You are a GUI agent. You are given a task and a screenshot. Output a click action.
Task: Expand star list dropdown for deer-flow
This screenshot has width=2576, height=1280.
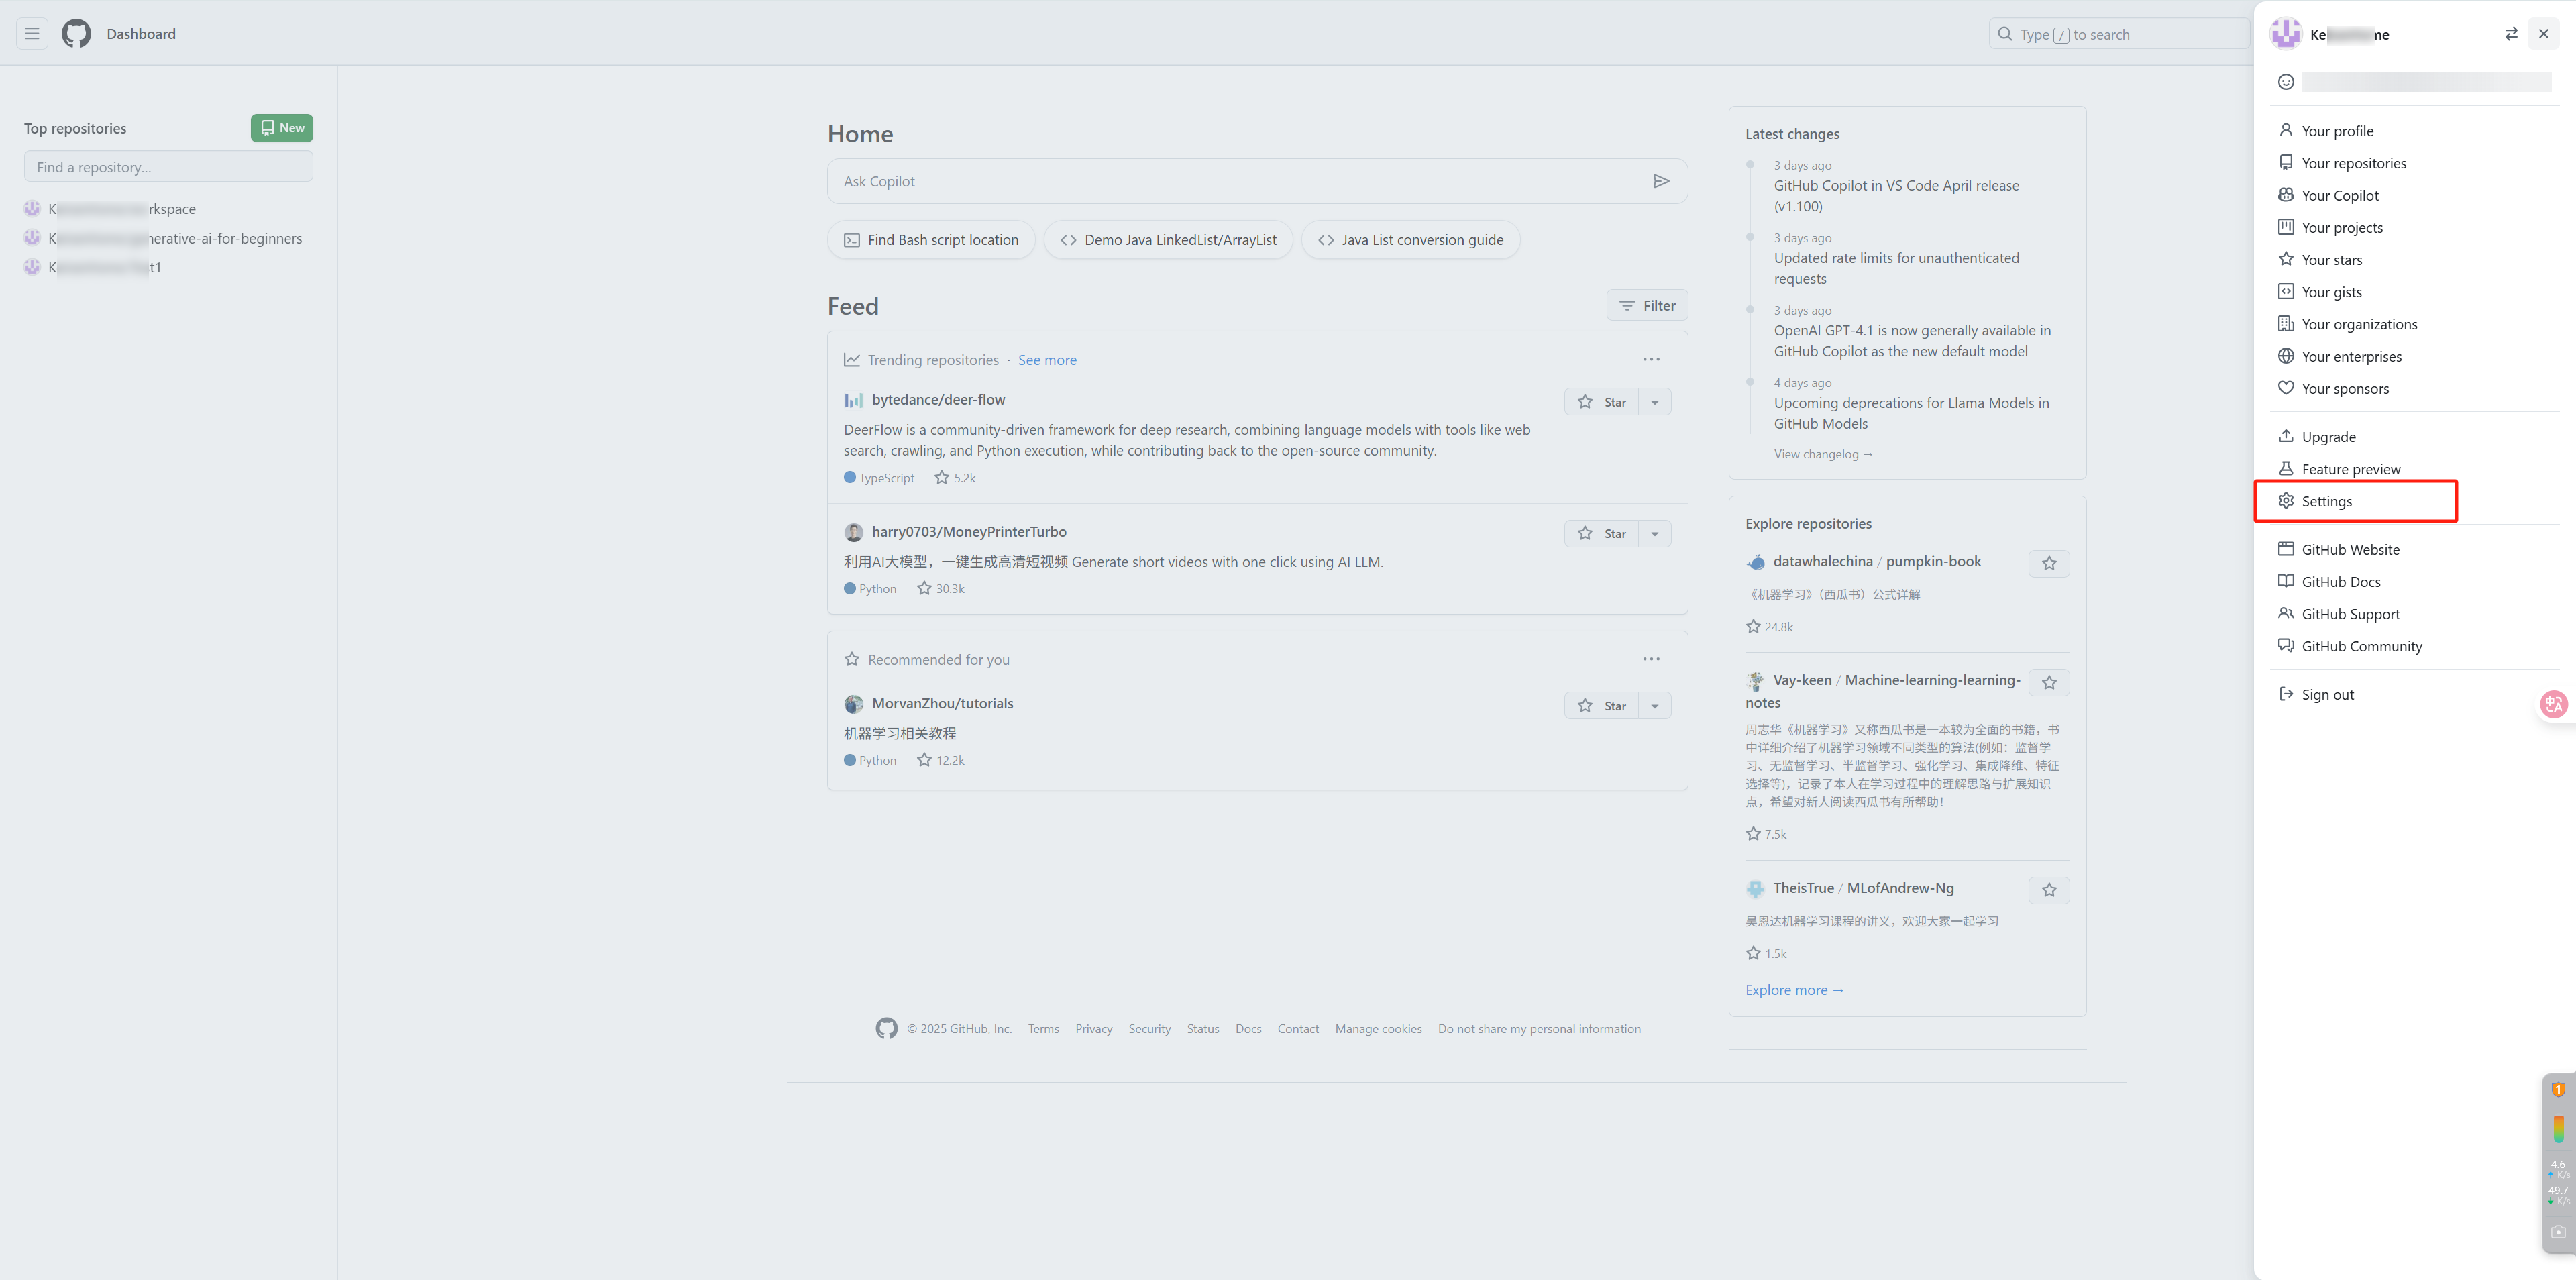[x=1655, y=402]
